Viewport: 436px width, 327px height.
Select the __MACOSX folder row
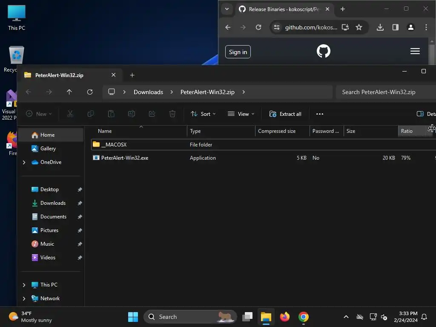pos(263,145)
